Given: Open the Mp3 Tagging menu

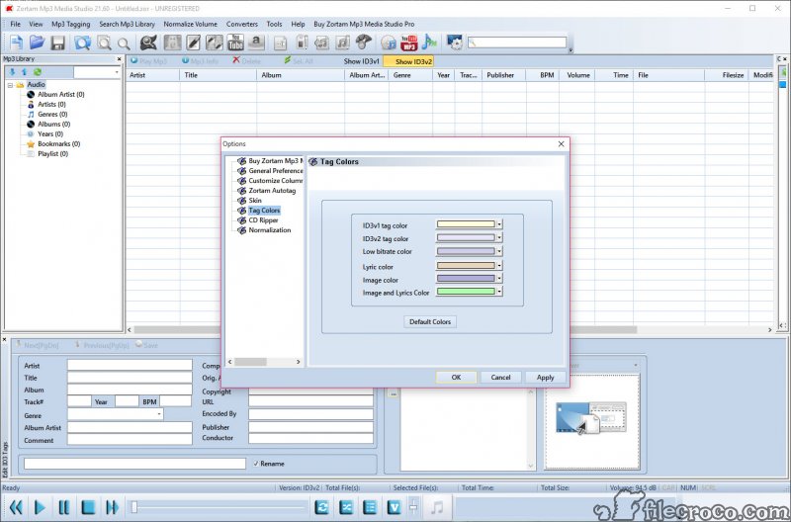Looking at the screenshot, I should [x=70, y=24].
